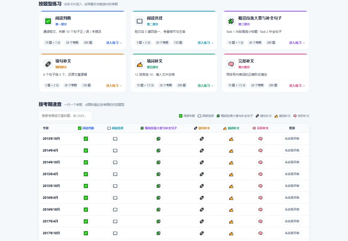Follow the 进入练习 link on the 填词补文 card
The height and width of the screenshot is (241, 348).
coord(206,86)
